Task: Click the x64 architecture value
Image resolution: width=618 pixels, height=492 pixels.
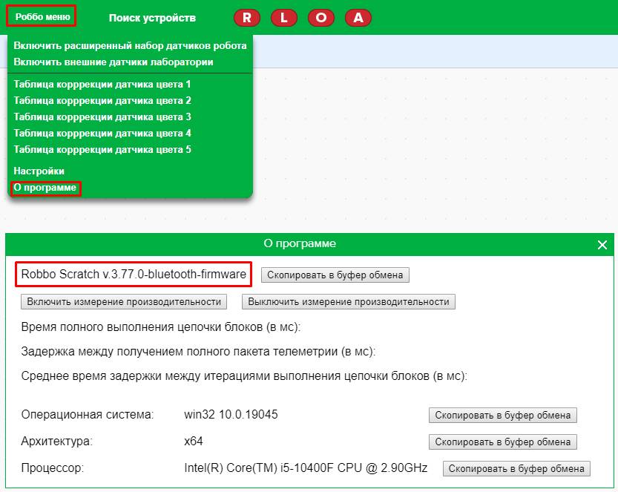Action: (193, 441)
